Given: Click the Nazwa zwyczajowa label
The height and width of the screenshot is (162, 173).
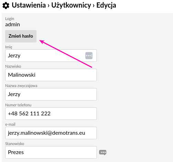Looking at the screenshot, I should pyautogui.click(x=21, y=86).
